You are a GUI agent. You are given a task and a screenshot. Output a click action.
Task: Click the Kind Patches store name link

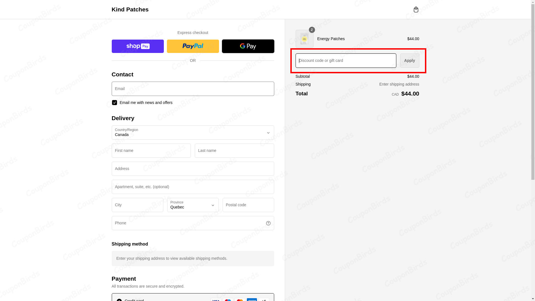coord(130,9)
